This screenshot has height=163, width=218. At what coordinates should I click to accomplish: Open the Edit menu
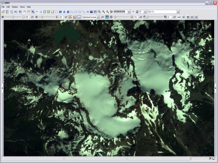click(8, 7)
